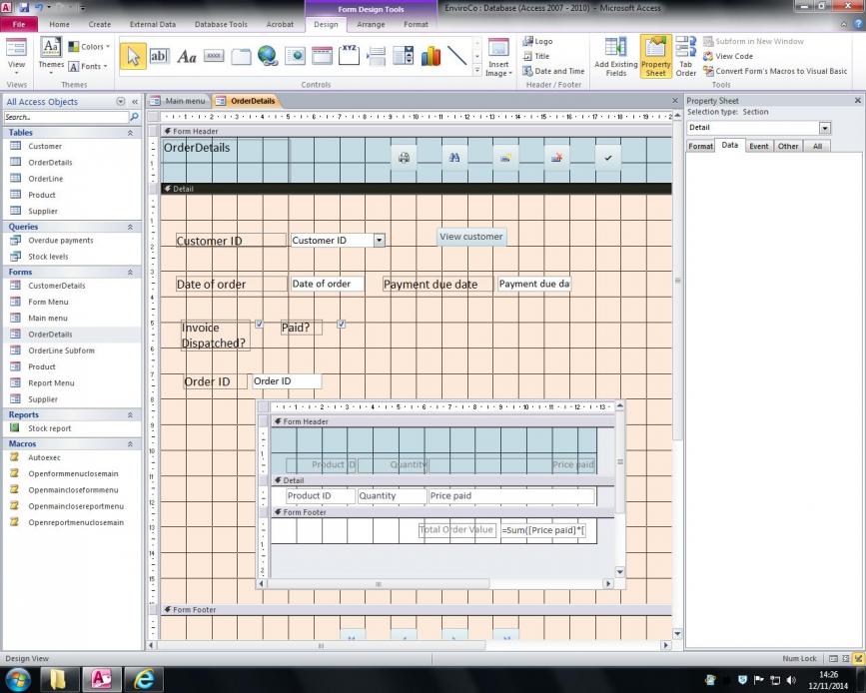Switch to the Arrange ribbon tab

(x=371, y=24)
